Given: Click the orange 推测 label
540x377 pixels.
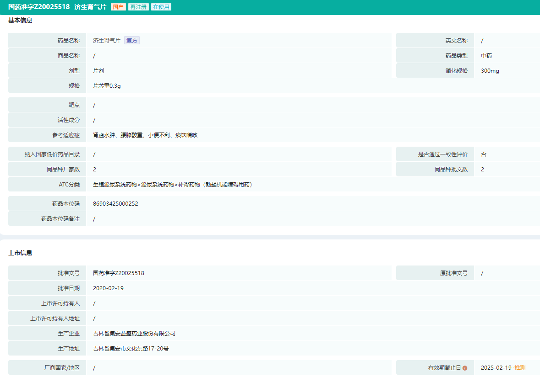Looking at the screenshot, I should [520, 368].
